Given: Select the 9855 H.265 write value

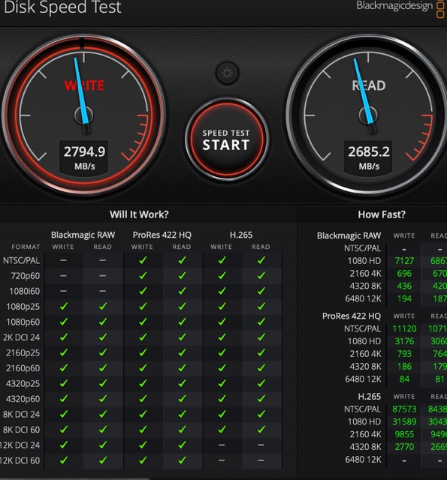Looking at the screenshot, I should click(404, 434).
